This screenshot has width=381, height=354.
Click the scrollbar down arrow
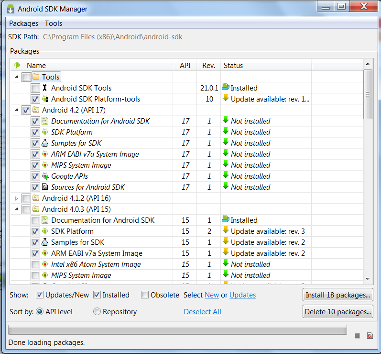pyautogui.click(x=368, y=279)
